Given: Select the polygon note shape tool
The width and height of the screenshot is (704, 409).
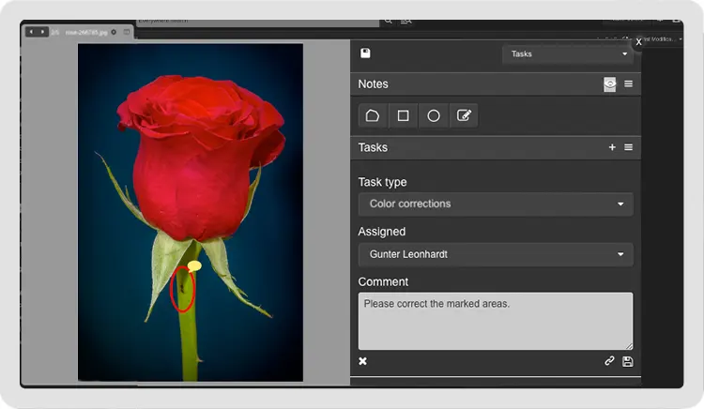Looking at the screenshot, I should (373, 115).
